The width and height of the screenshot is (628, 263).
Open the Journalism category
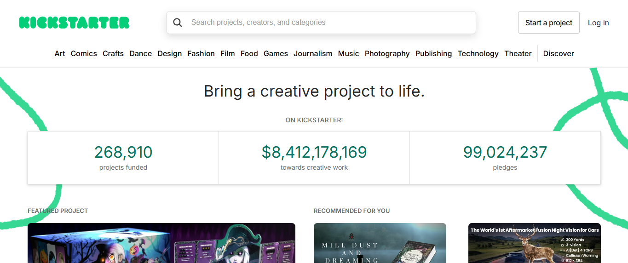[x=313, y=53]
